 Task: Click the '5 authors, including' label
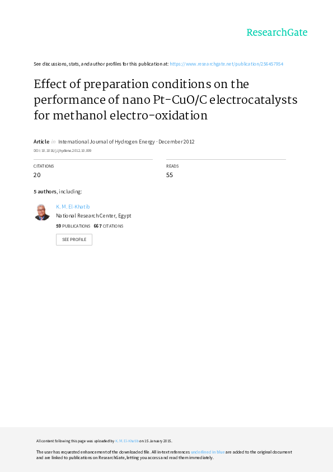(58, 192)
